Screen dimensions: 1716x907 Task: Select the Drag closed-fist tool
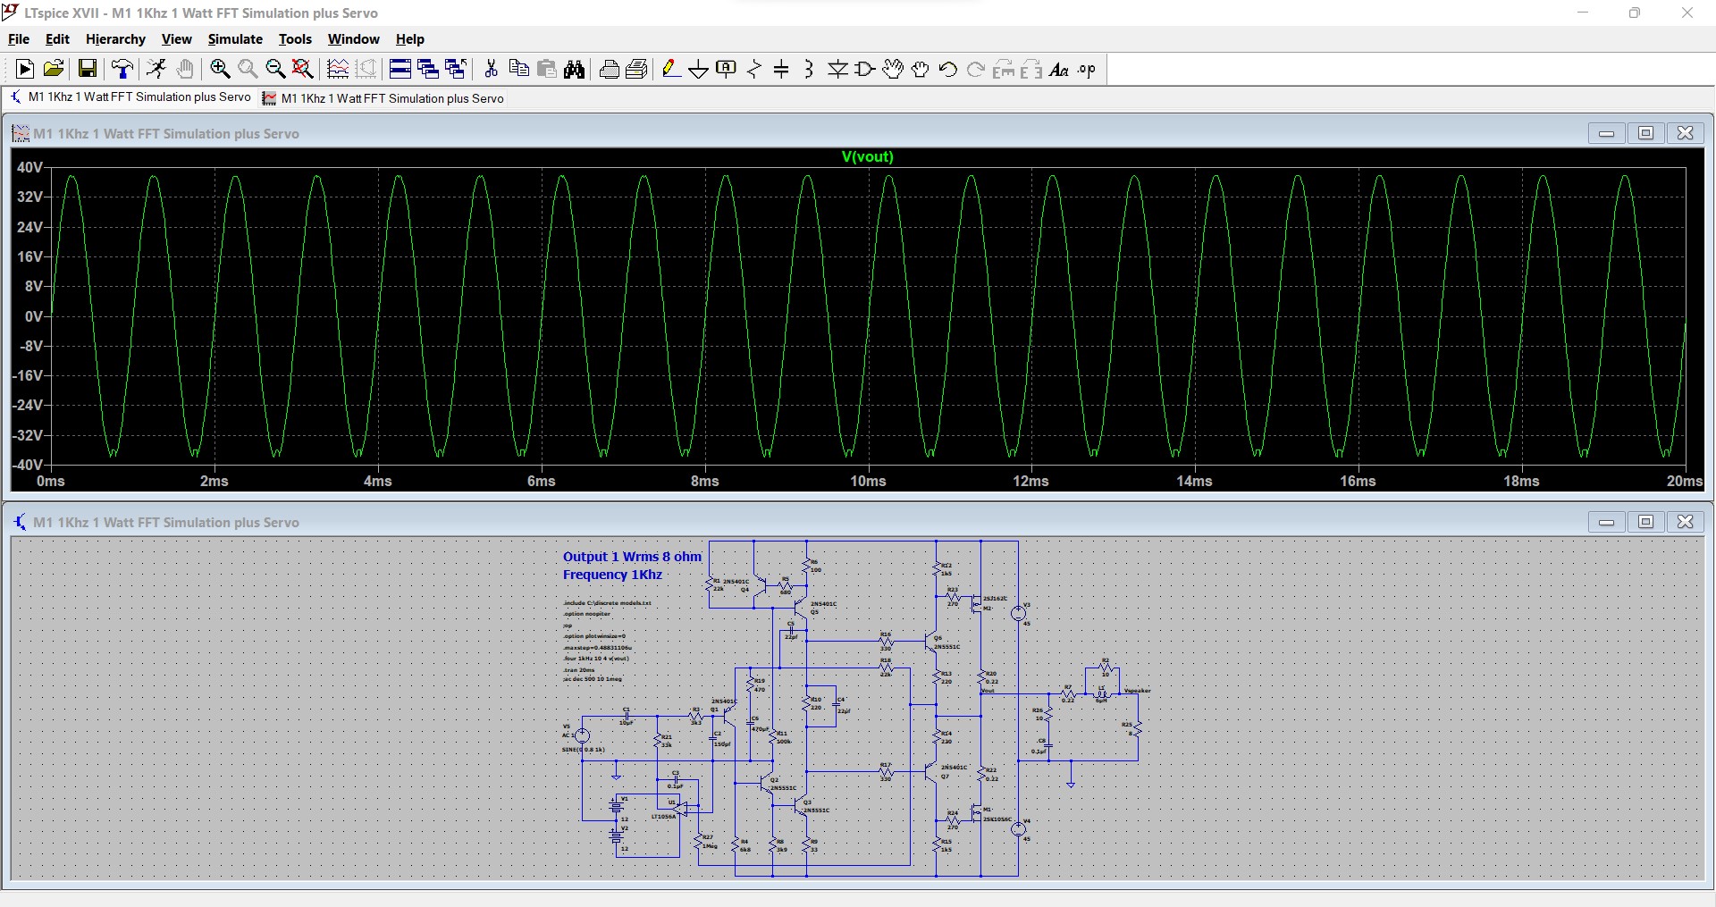pos(921,69)
